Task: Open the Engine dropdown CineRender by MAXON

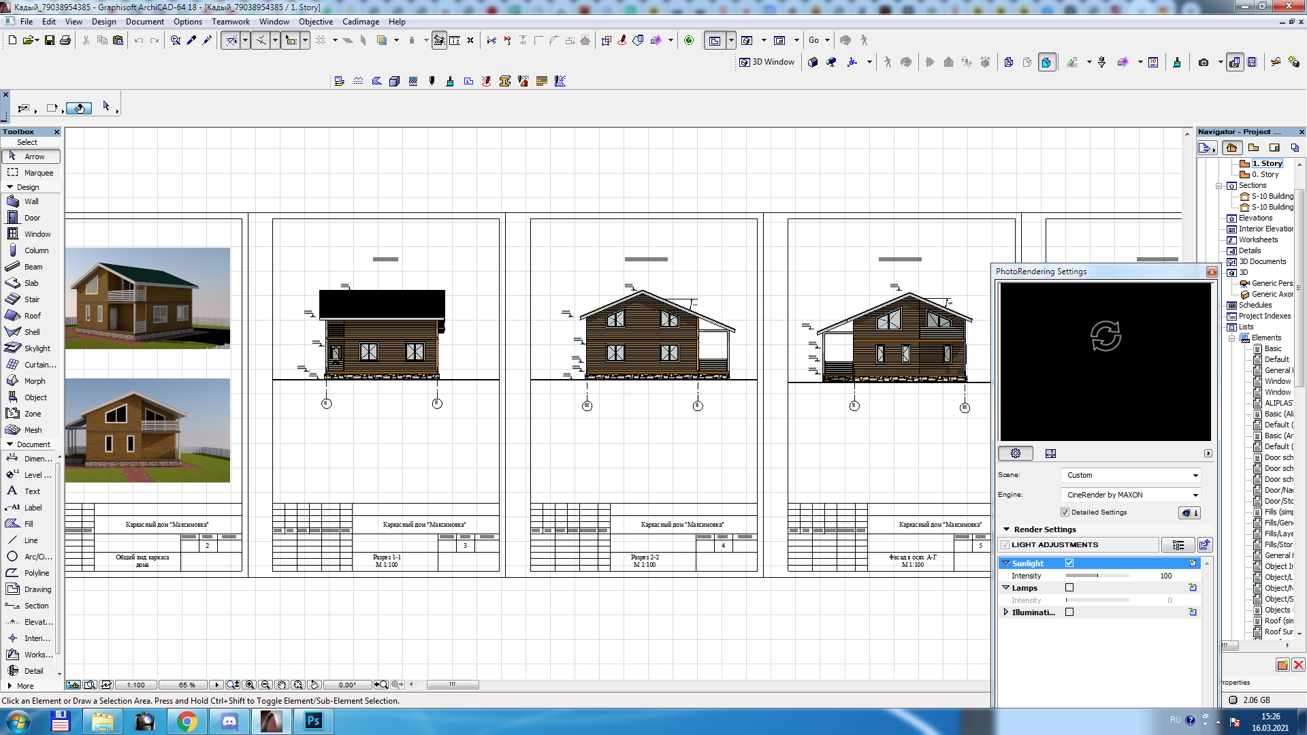Action: pos(1130,495)
